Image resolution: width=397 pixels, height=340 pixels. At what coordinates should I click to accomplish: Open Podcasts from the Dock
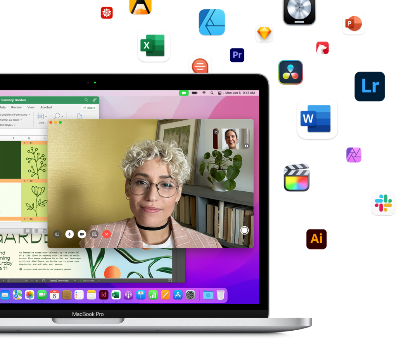click(128, 295)
